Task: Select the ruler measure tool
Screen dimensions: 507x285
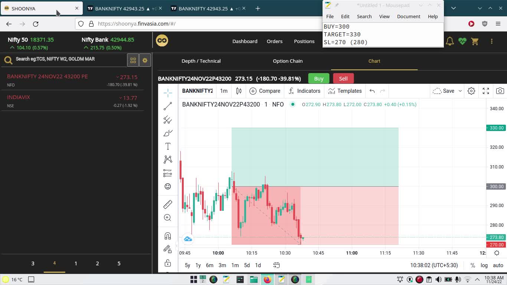Action: [168, 204]
